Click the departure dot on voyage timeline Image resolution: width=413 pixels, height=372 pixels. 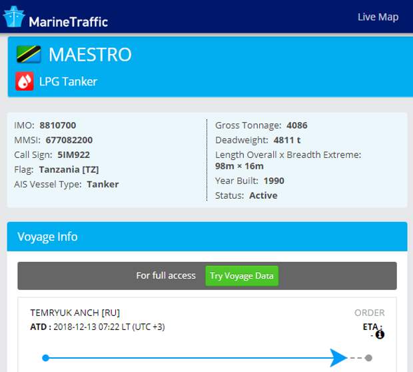coord(45,358)
